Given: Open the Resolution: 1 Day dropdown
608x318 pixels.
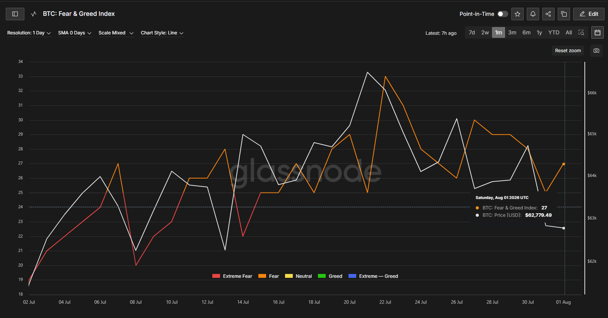Looking at the screenshot, I should tap(29, 33).
